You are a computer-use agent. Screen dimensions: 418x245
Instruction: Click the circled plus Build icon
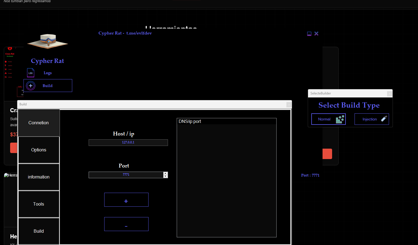tap(31, 86)
